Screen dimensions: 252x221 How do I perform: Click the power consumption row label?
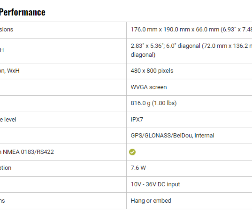[x=6, y=168]
